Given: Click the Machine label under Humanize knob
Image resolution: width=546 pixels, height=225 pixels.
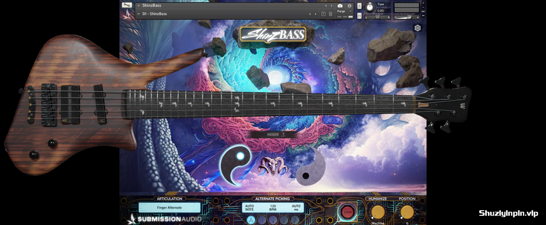Looking at the screenshot, I should (x=378, y=223).
